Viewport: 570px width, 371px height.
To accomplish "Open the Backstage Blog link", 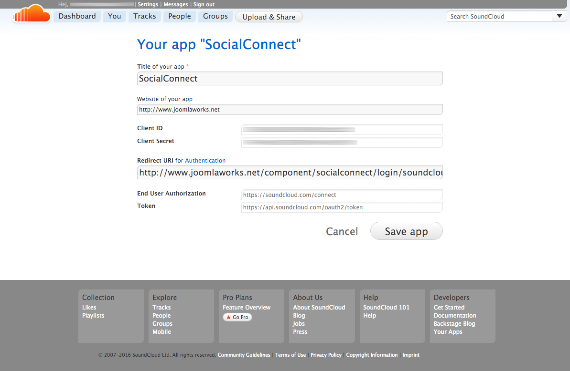I will (454, 323).
